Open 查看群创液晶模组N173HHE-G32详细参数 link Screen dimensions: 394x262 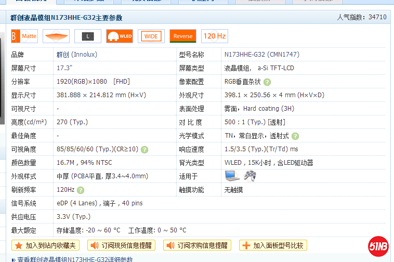click(x=75, y=259)
